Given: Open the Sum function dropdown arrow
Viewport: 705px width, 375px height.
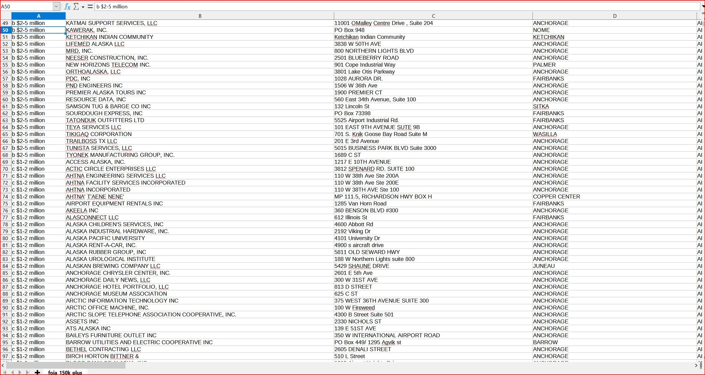Looking at the screenshot, I should coord(83,7).
